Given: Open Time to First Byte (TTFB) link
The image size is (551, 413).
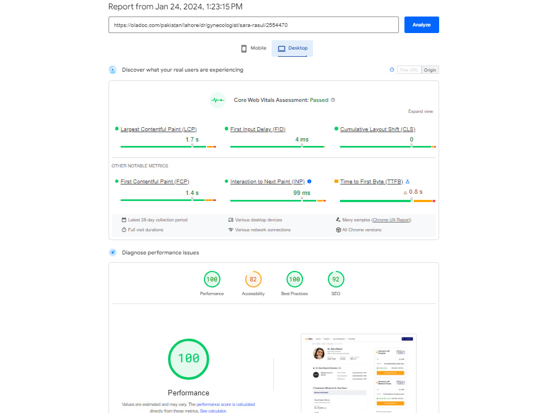Looking at the screenshot, I should pos(371,182).
